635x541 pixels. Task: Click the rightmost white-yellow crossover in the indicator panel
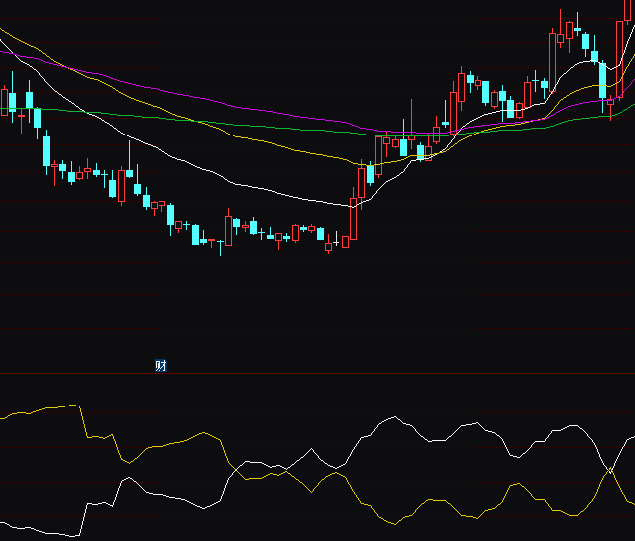pos(610,468)
